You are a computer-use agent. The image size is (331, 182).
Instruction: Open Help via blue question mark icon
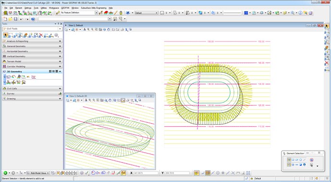[x=33, y=19]
